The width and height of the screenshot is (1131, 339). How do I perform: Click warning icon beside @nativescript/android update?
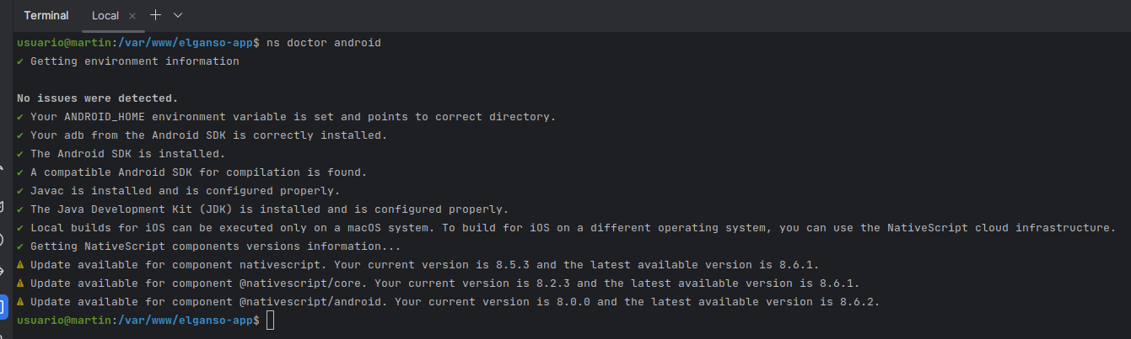point(20,301)
